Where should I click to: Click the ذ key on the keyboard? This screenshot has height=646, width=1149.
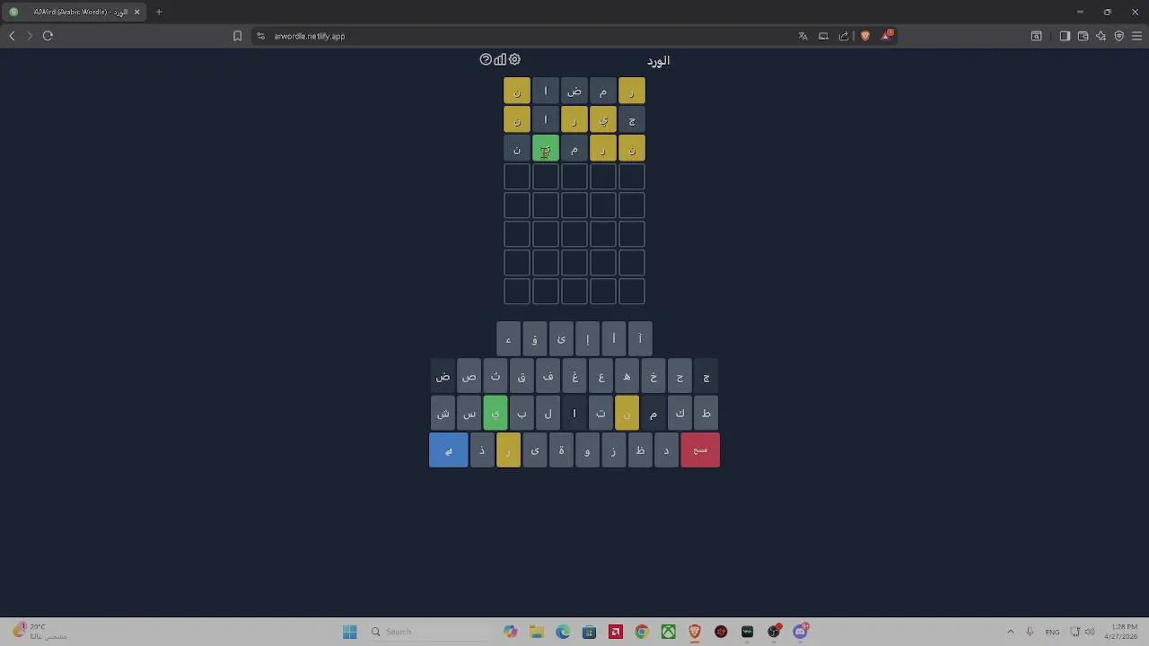[482, 450]
